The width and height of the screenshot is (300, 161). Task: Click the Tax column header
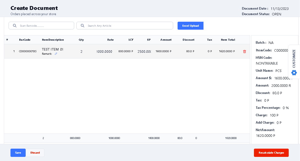(x=210, y=40)
